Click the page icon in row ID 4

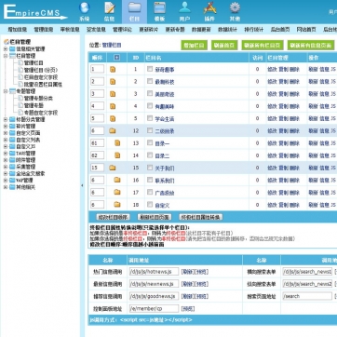[113, 106]
